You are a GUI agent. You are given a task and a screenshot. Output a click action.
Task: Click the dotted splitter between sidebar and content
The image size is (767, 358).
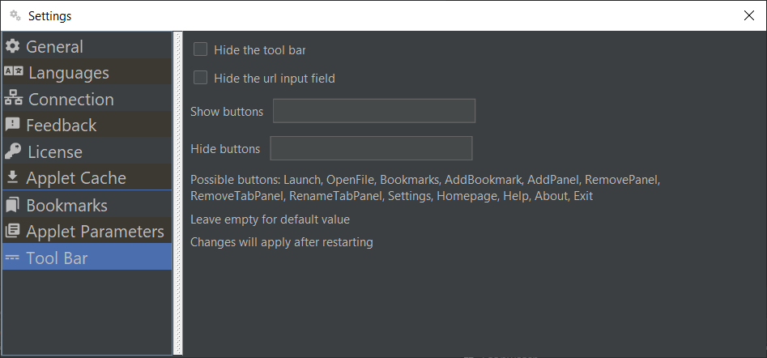coord(178,194)
